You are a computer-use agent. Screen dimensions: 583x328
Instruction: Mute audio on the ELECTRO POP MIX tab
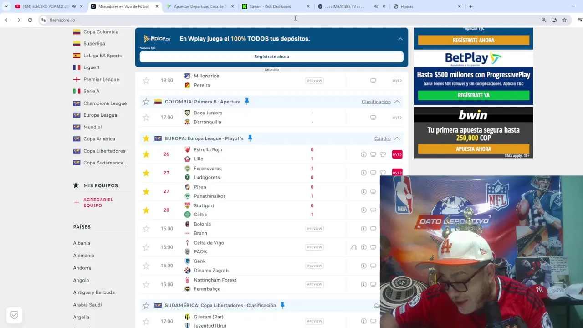click(x=74, y=6)
